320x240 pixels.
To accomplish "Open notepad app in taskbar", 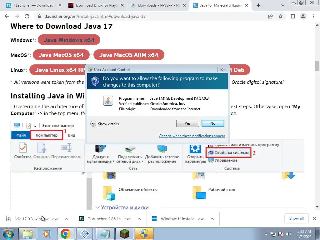I will point(105,234).
